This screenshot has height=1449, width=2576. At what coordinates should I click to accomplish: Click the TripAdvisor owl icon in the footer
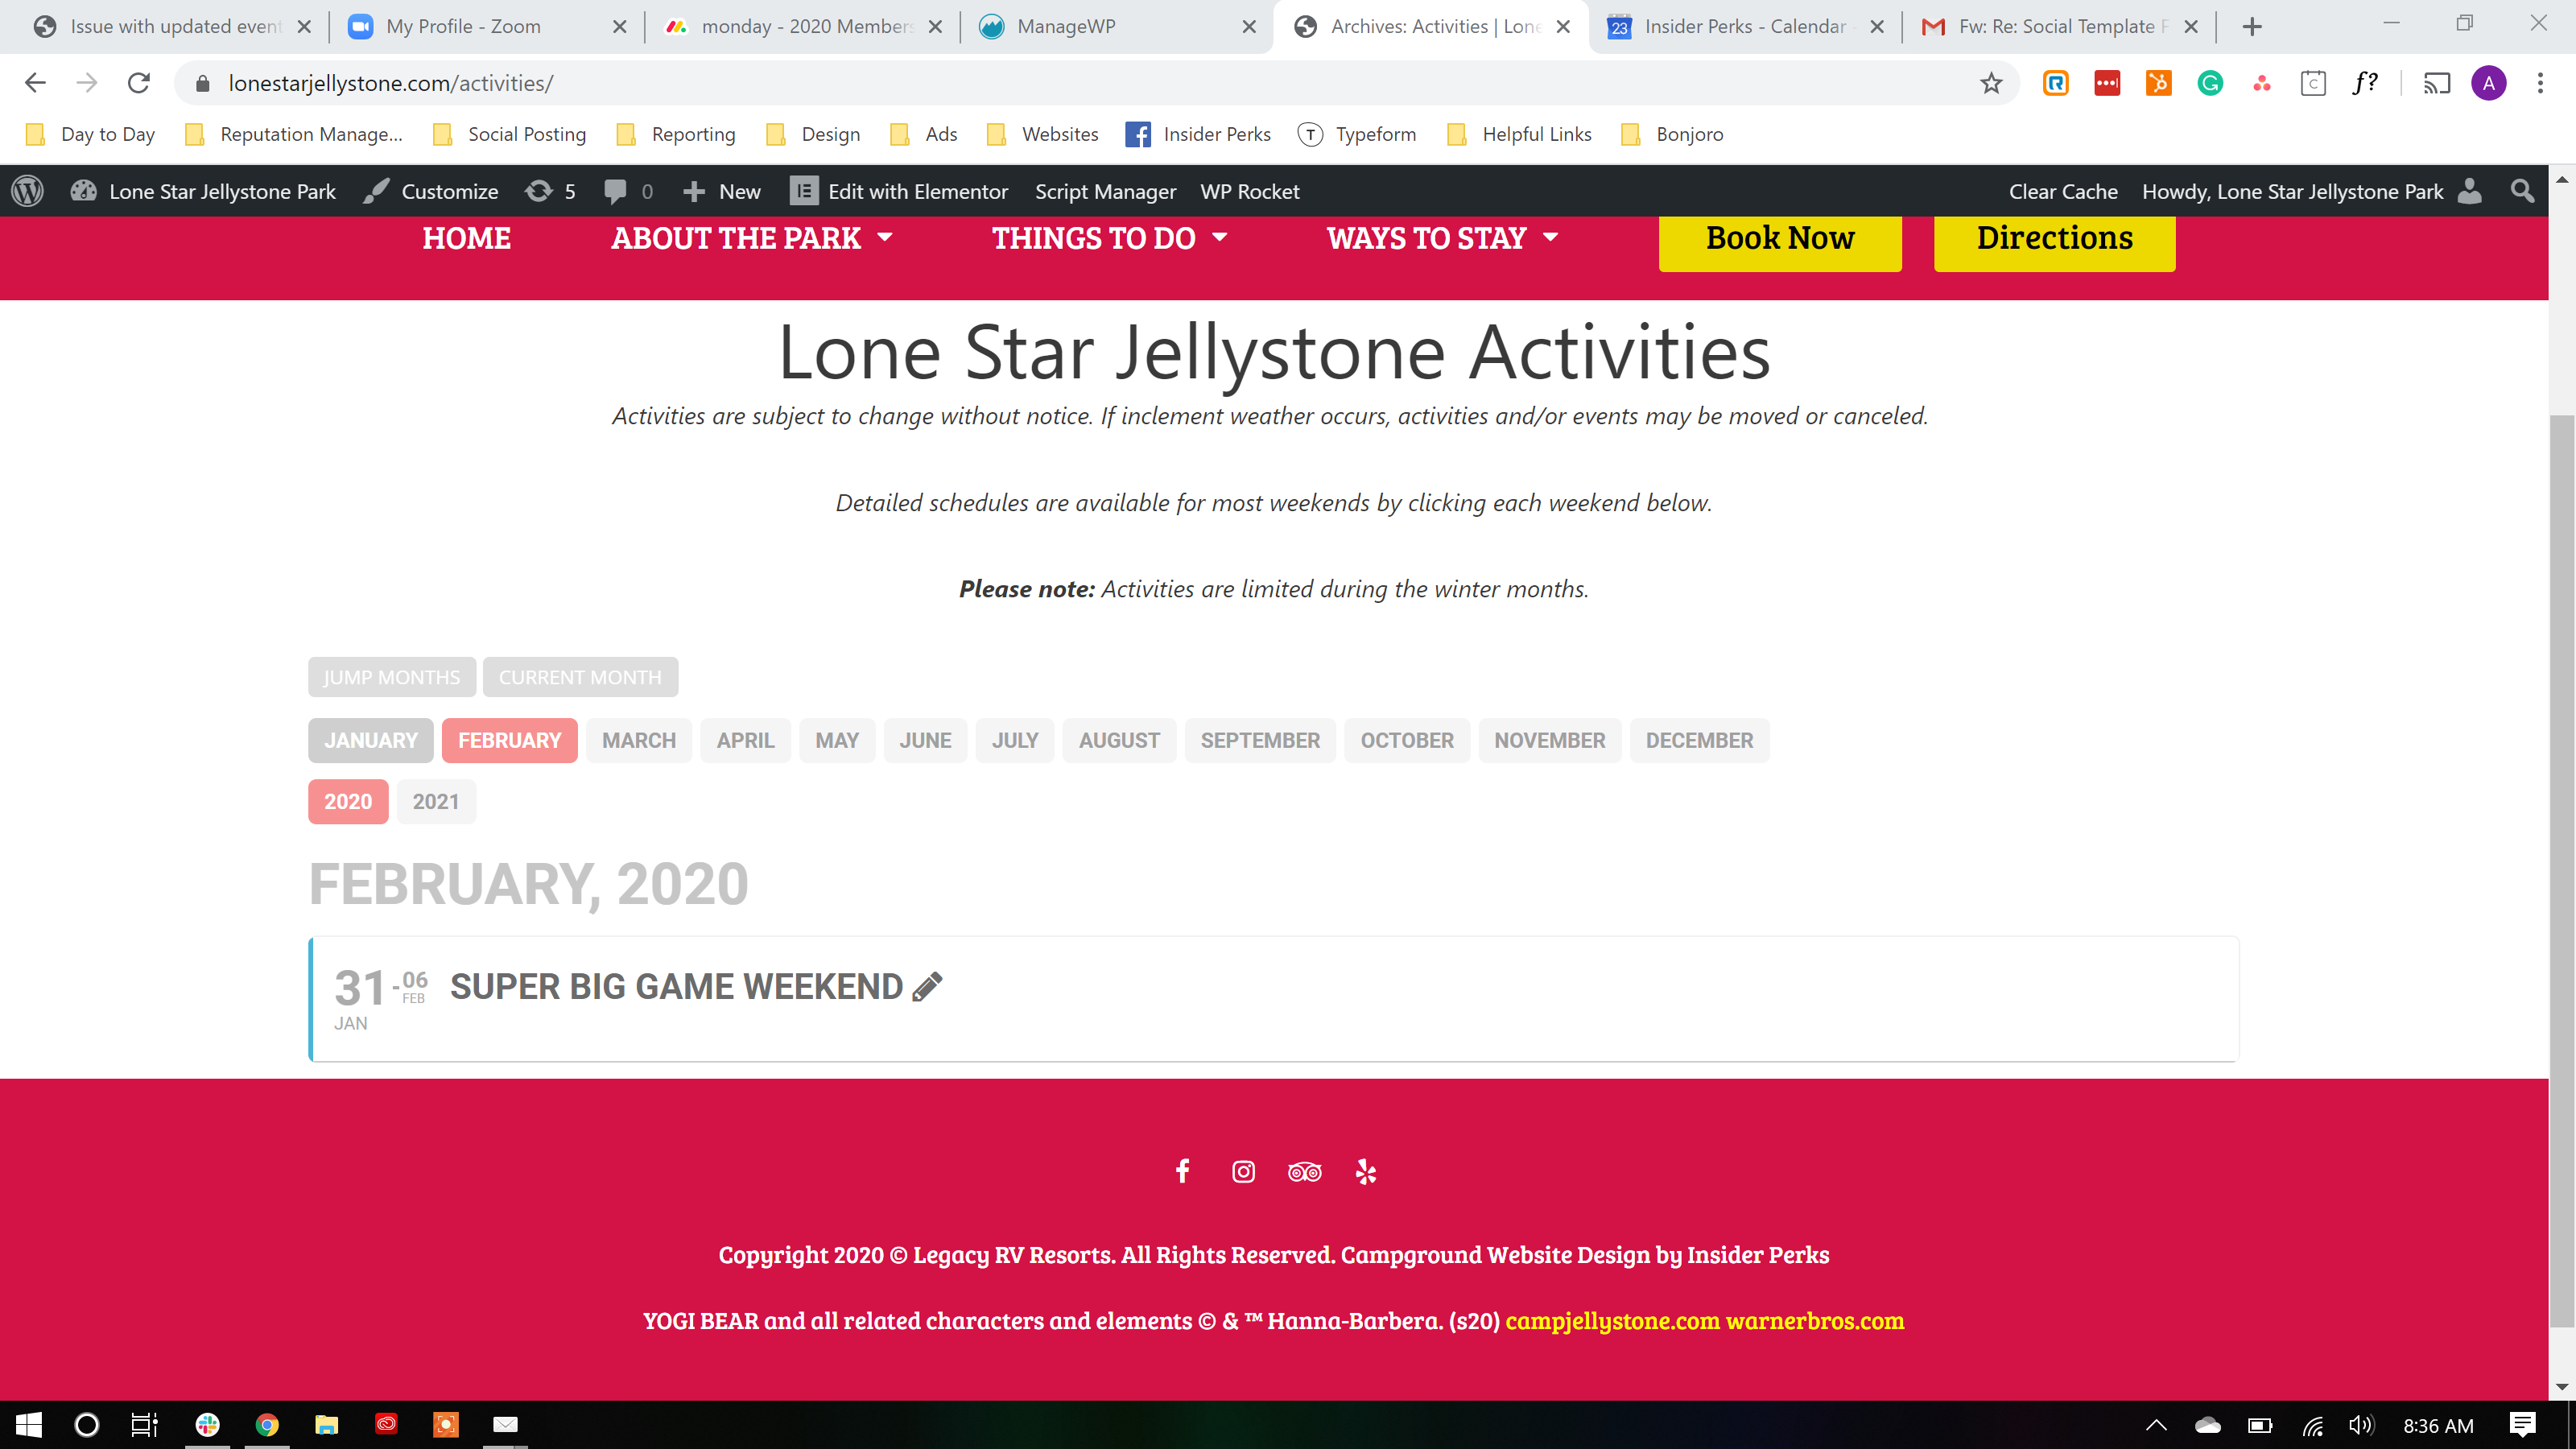tap(1304, 1172)
